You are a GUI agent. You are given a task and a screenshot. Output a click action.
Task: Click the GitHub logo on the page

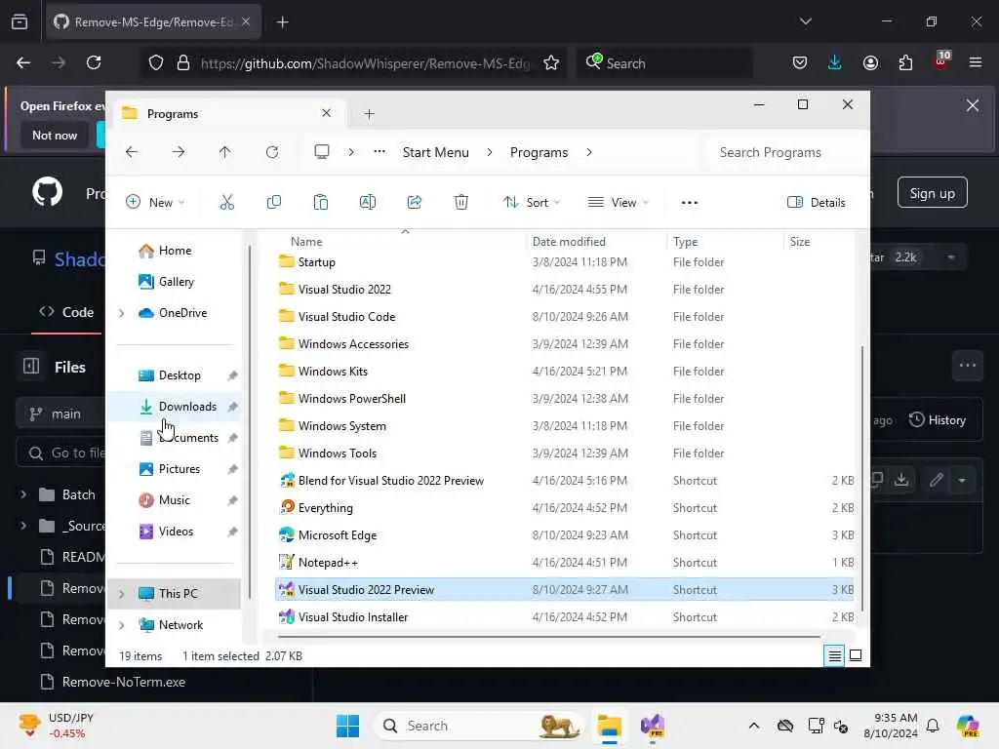47,192
